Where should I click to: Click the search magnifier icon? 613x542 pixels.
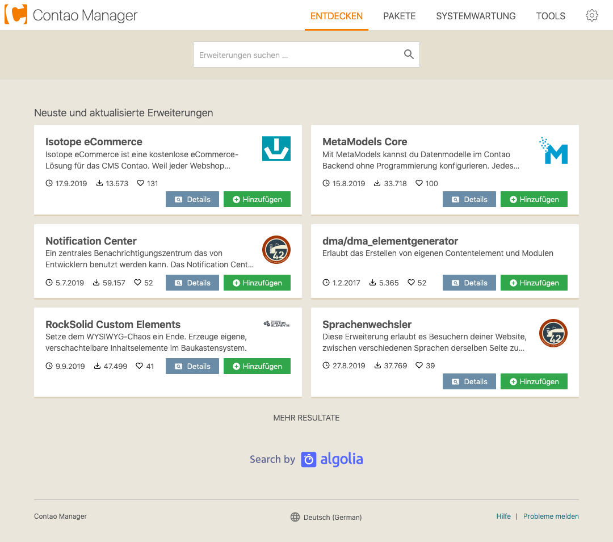pos(409,54)
